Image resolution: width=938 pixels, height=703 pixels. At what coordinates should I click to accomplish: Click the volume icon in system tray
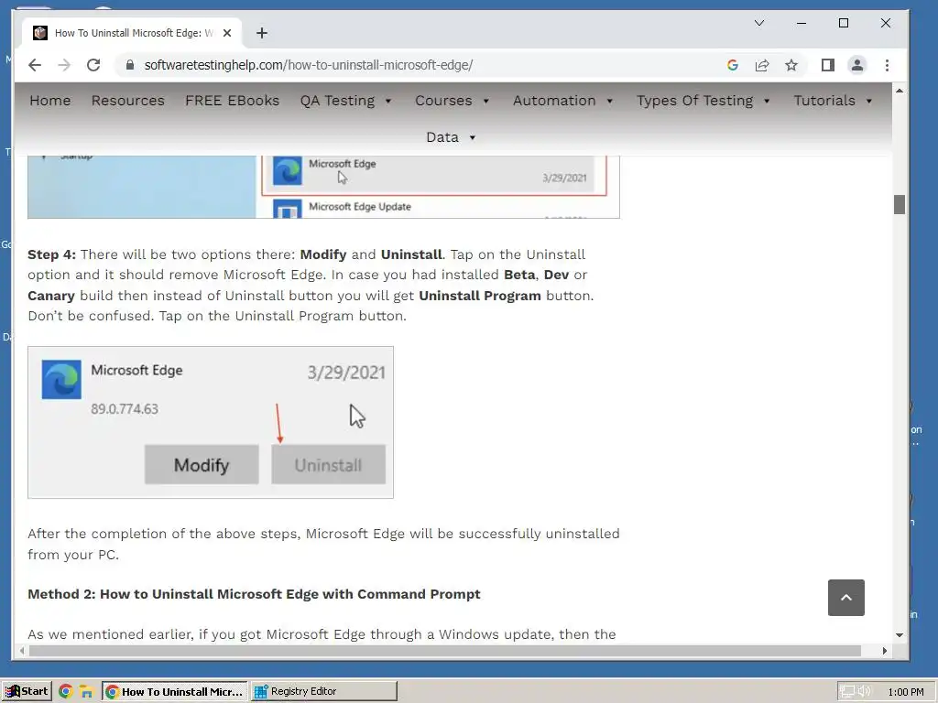click(x=865, y=692)
